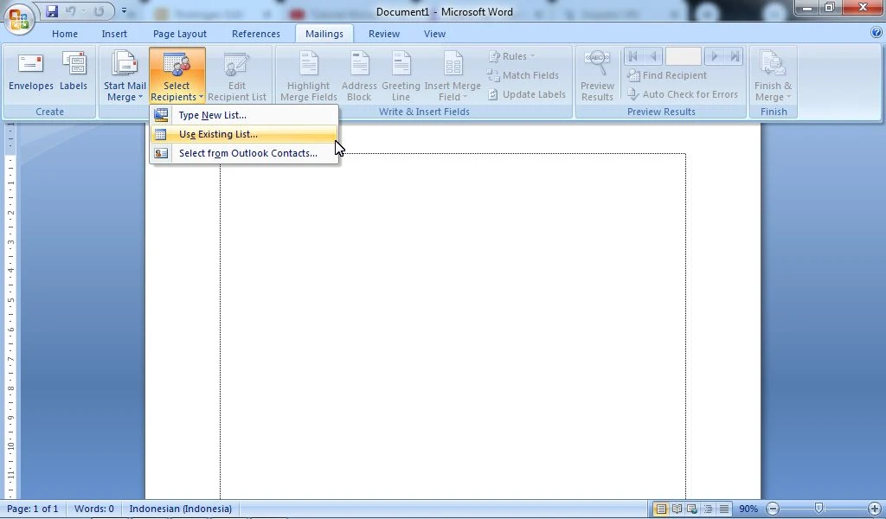
Task: Save the document from the Quick Access Toolbar
Action: point(52,10)
